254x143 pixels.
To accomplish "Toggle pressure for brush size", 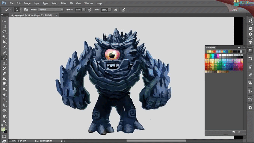I will 123,10.
